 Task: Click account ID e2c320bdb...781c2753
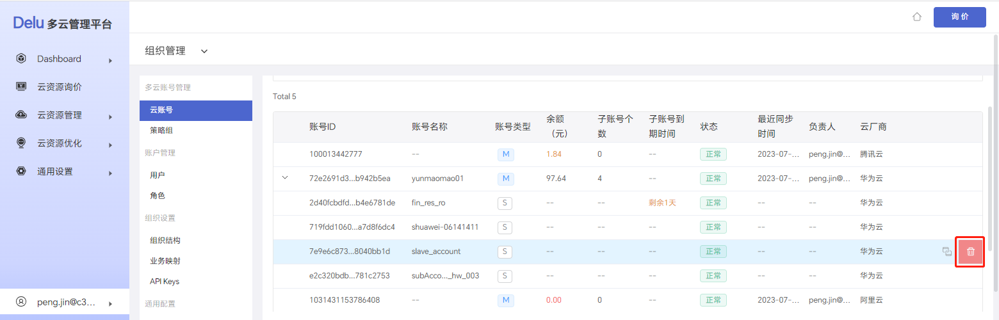[x=349, y=276]
